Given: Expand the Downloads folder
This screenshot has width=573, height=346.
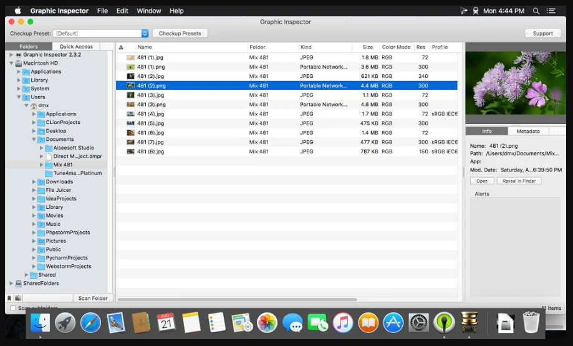Looking at the screenshot, I should click(x=34, y=181).
